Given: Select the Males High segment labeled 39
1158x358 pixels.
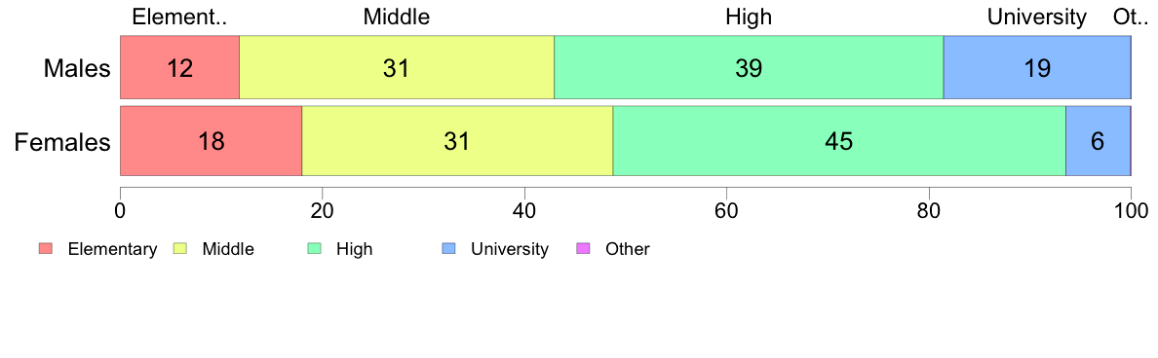Looking at the screenshot, I should (x=749, y=67).
